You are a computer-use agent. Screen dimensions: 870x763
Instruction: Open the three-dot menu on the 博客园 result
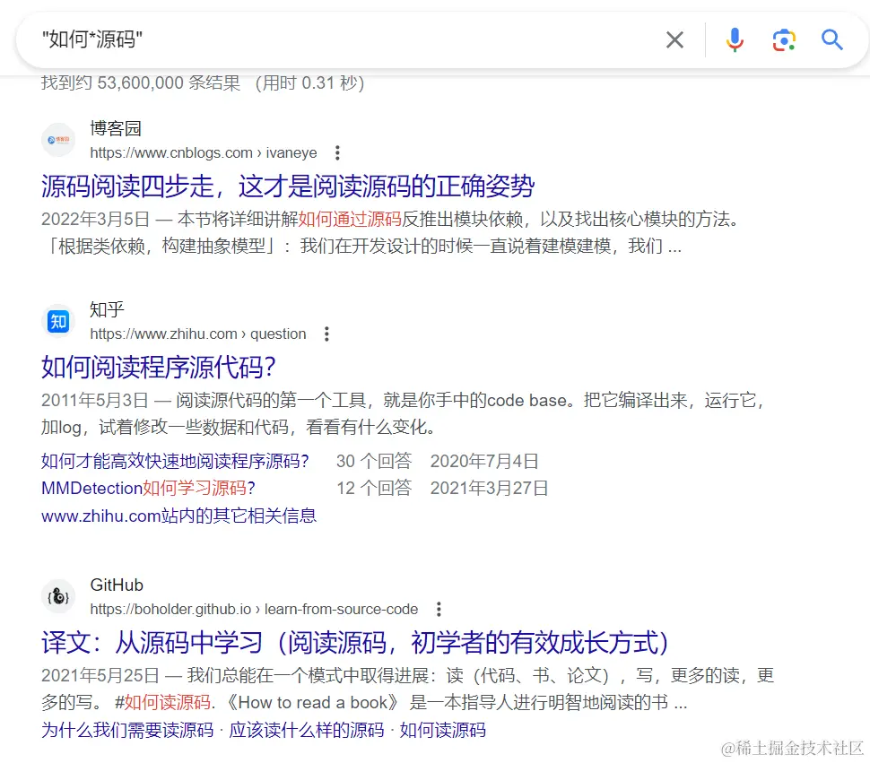336,153
